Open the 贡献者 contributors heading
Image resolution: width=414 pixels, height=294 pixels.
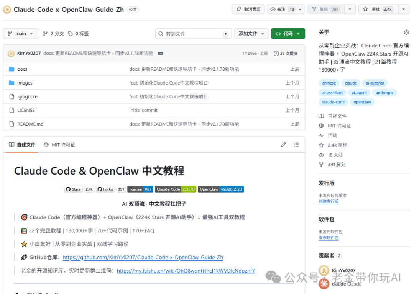click(x=326, y=255)
